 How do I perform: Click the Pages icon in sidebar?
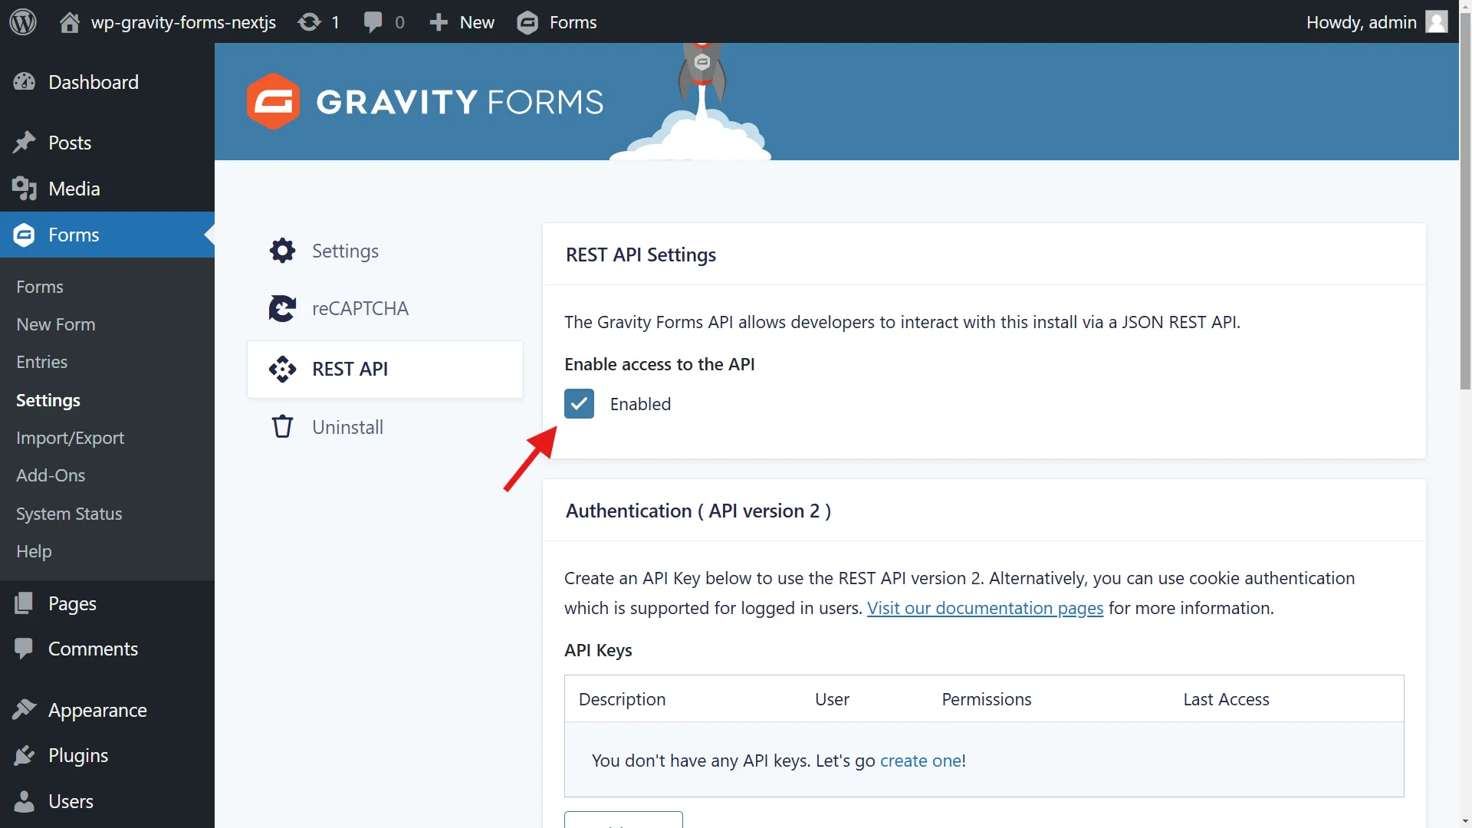pyautogui.click(x=25, y=603)
